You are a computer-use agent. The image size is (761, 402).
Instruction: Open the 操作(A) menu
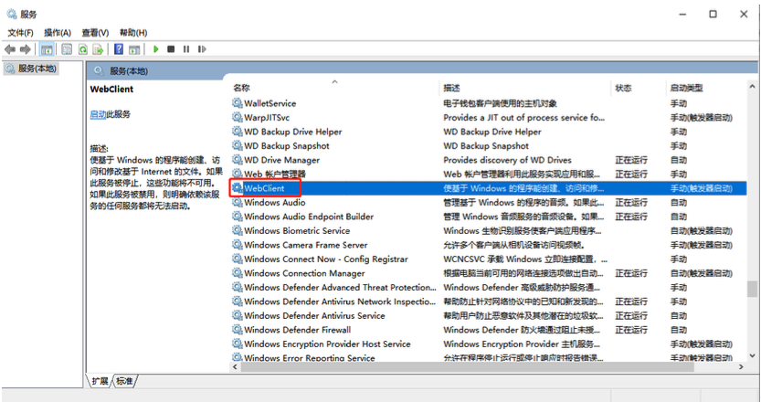pos(58,33)
